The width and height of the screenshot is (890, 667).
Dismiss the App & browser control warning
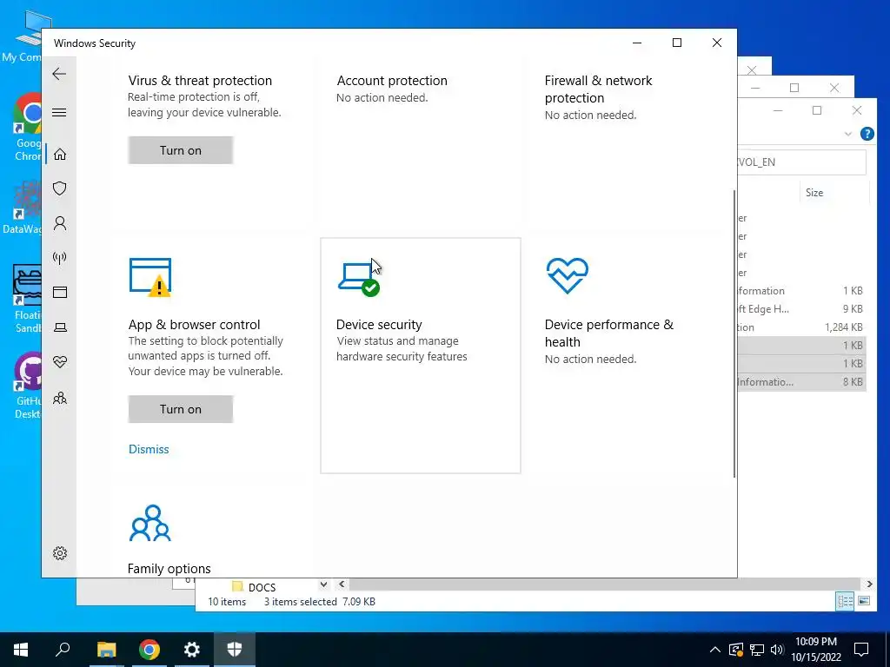[149, 449]
